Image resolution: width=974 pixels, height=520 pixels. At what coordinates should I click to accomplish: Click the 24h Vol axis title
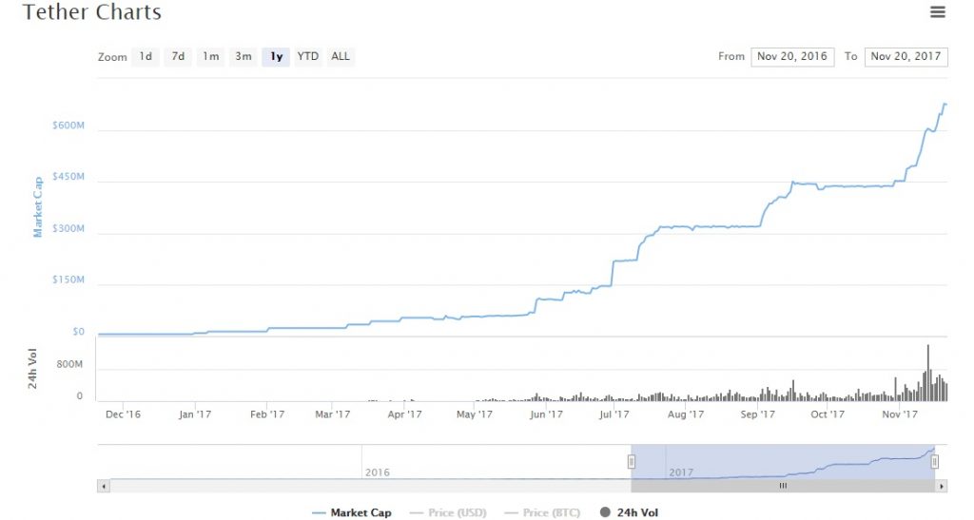(32, 369)
